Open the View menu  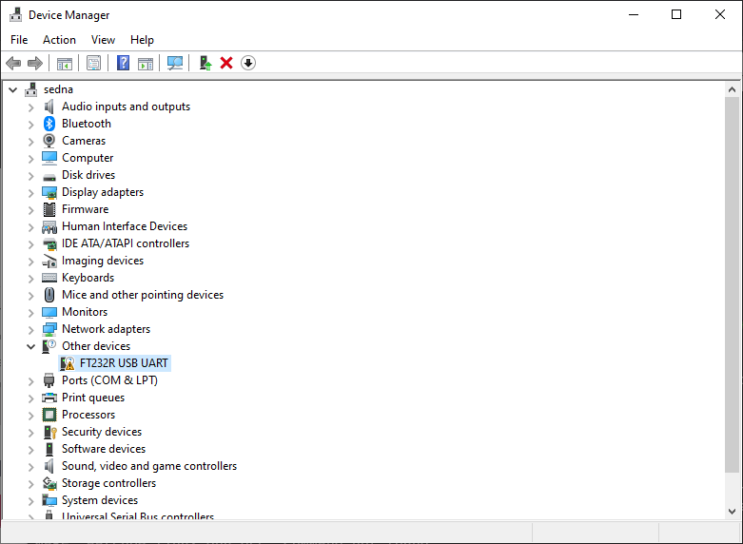click(x=103, y=40)
